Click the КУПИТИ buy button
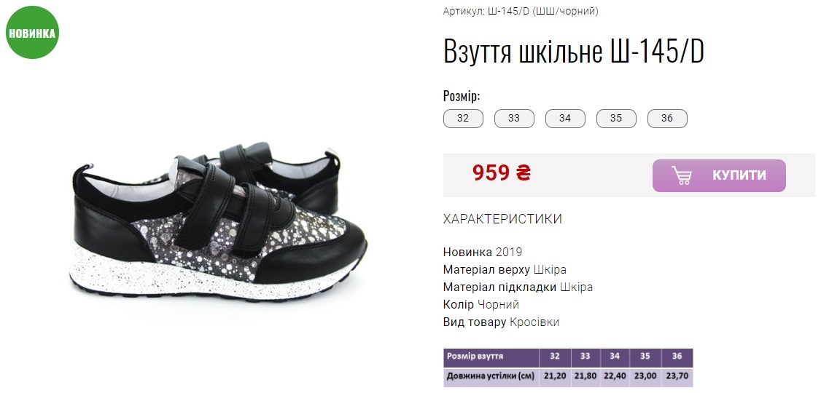This screenshot has width=821, height=393. coord(719,175)
